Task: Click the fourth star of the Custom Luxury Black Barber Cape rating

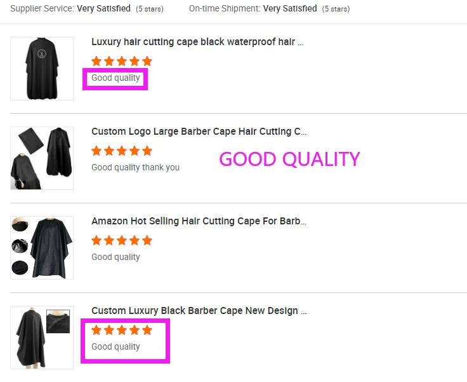Action: (135, 330)
